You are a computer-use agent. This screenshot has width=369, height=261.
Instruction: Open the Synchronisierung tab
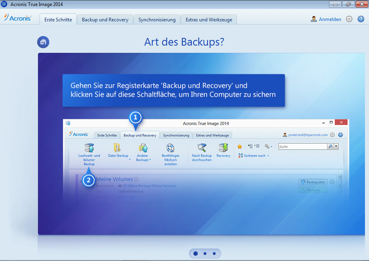[157, 19]
